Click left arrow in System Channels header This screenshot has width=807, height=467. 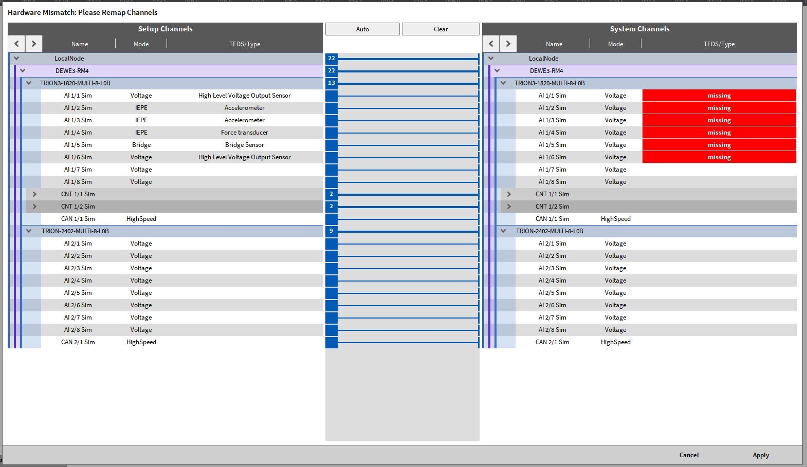click(x=491, y=44)
